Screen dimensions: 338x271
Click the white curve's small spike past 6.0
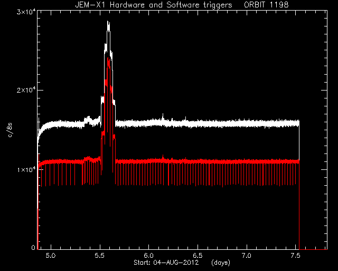[163, 115]
